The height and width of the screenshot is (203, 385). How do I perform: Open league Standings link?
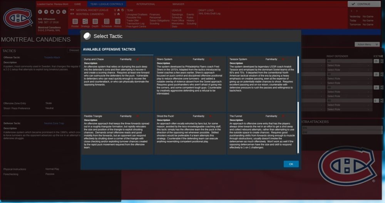coord(177,15)
